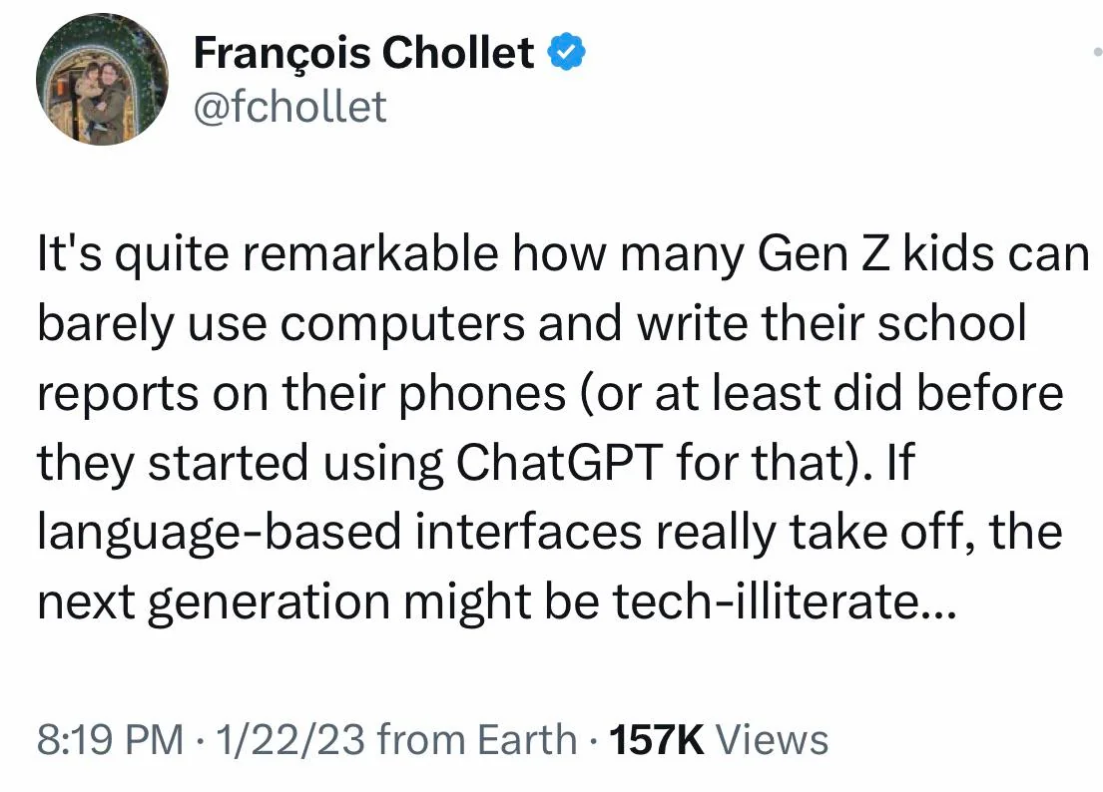Click the word "phones" in the tweet
Image resolution: width=1103 pixels, height=792 pixels.
(482, 395)
